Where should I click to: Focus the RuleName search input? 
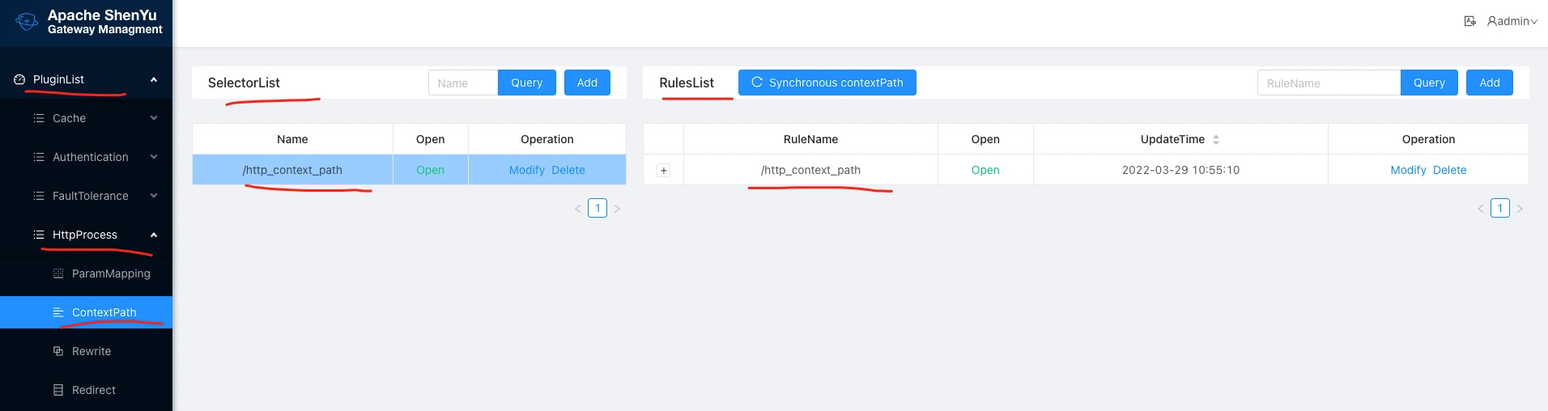pyautogui.click(x=1328, y=83)
